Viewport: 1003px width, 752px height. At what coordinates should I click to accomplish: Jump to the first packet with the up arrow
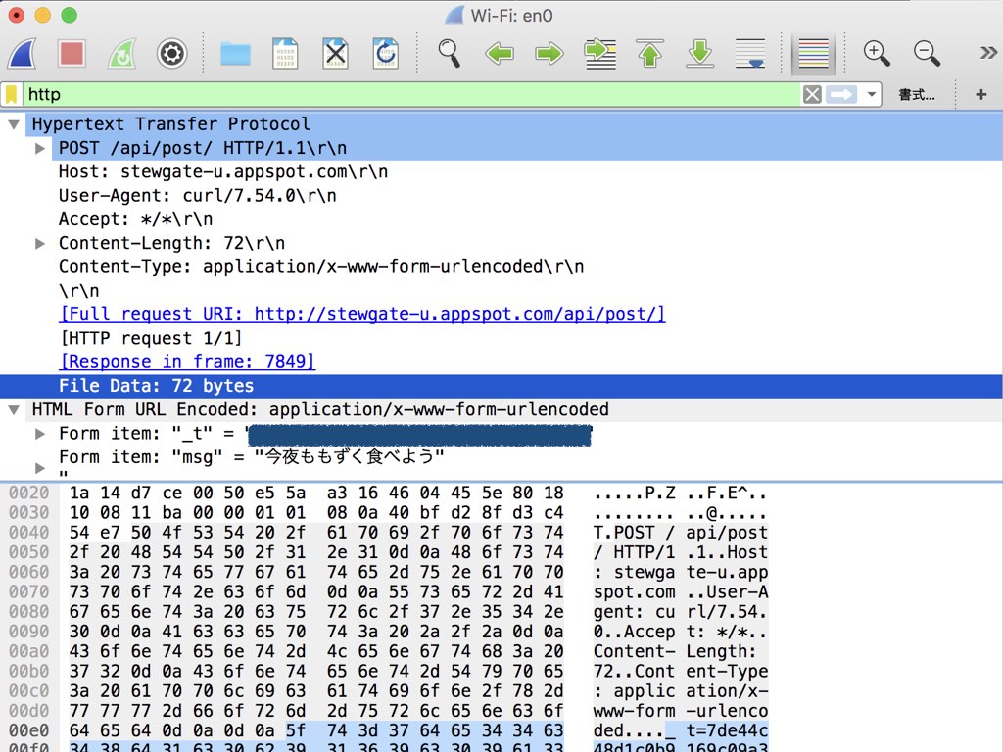pos(650,53)
